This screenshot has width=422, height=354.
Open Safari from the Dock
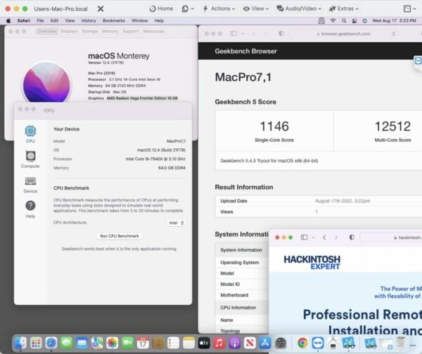[51, 343]
